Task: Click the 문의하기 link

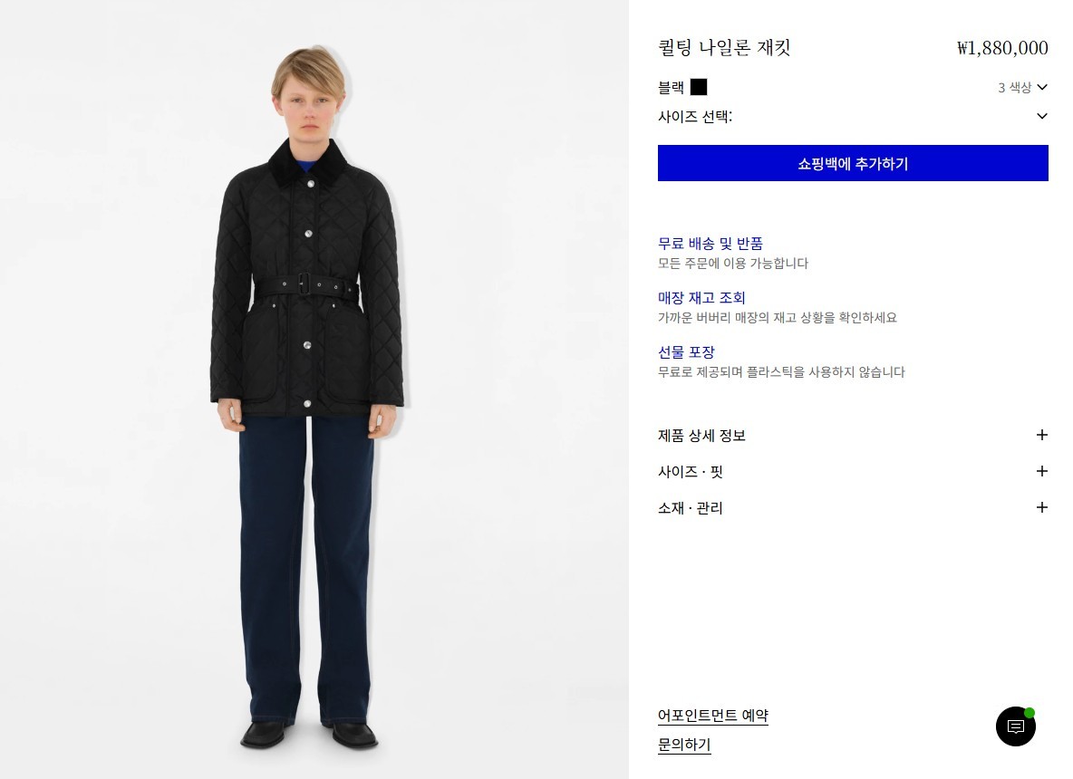Action: click(x=684, y=744)
